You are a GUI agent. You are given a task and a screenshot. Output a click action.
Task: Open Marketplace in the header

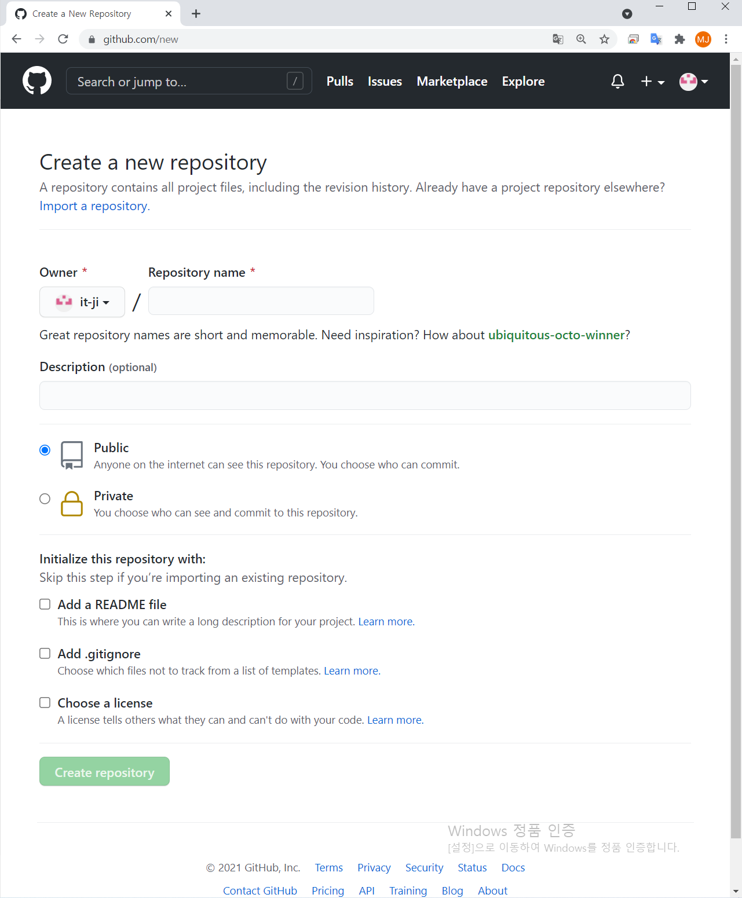tap(452, 81)
